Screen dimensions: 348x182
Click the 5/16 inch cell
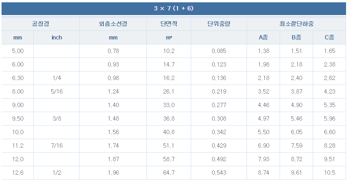pos(57,92)
